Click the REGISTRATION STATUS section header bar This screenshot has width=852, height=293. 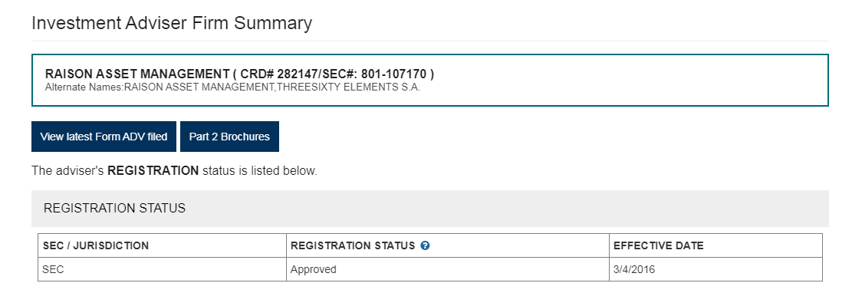click(x=429, y=208)
